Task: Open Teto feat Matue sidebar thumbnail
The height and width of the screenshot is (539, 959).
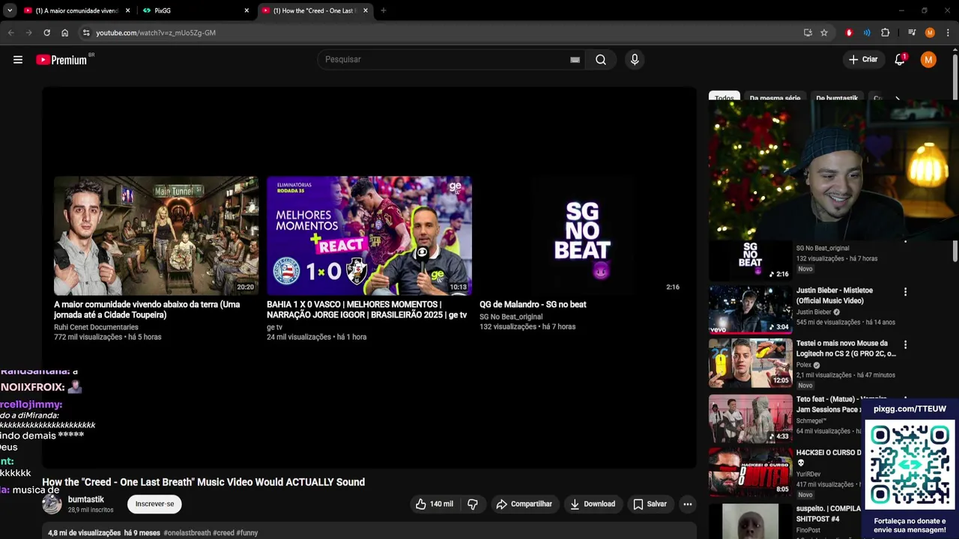Action: tap(750, 418)
